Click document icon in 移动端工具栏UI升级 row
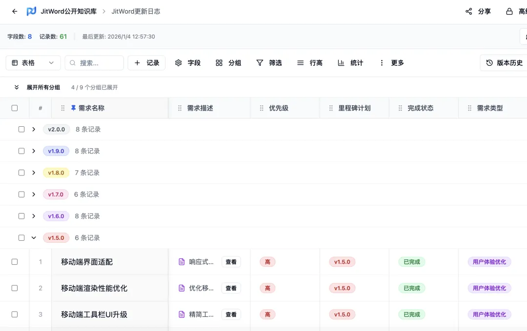This screenshot has height=331, width=527. pos(182,314)
